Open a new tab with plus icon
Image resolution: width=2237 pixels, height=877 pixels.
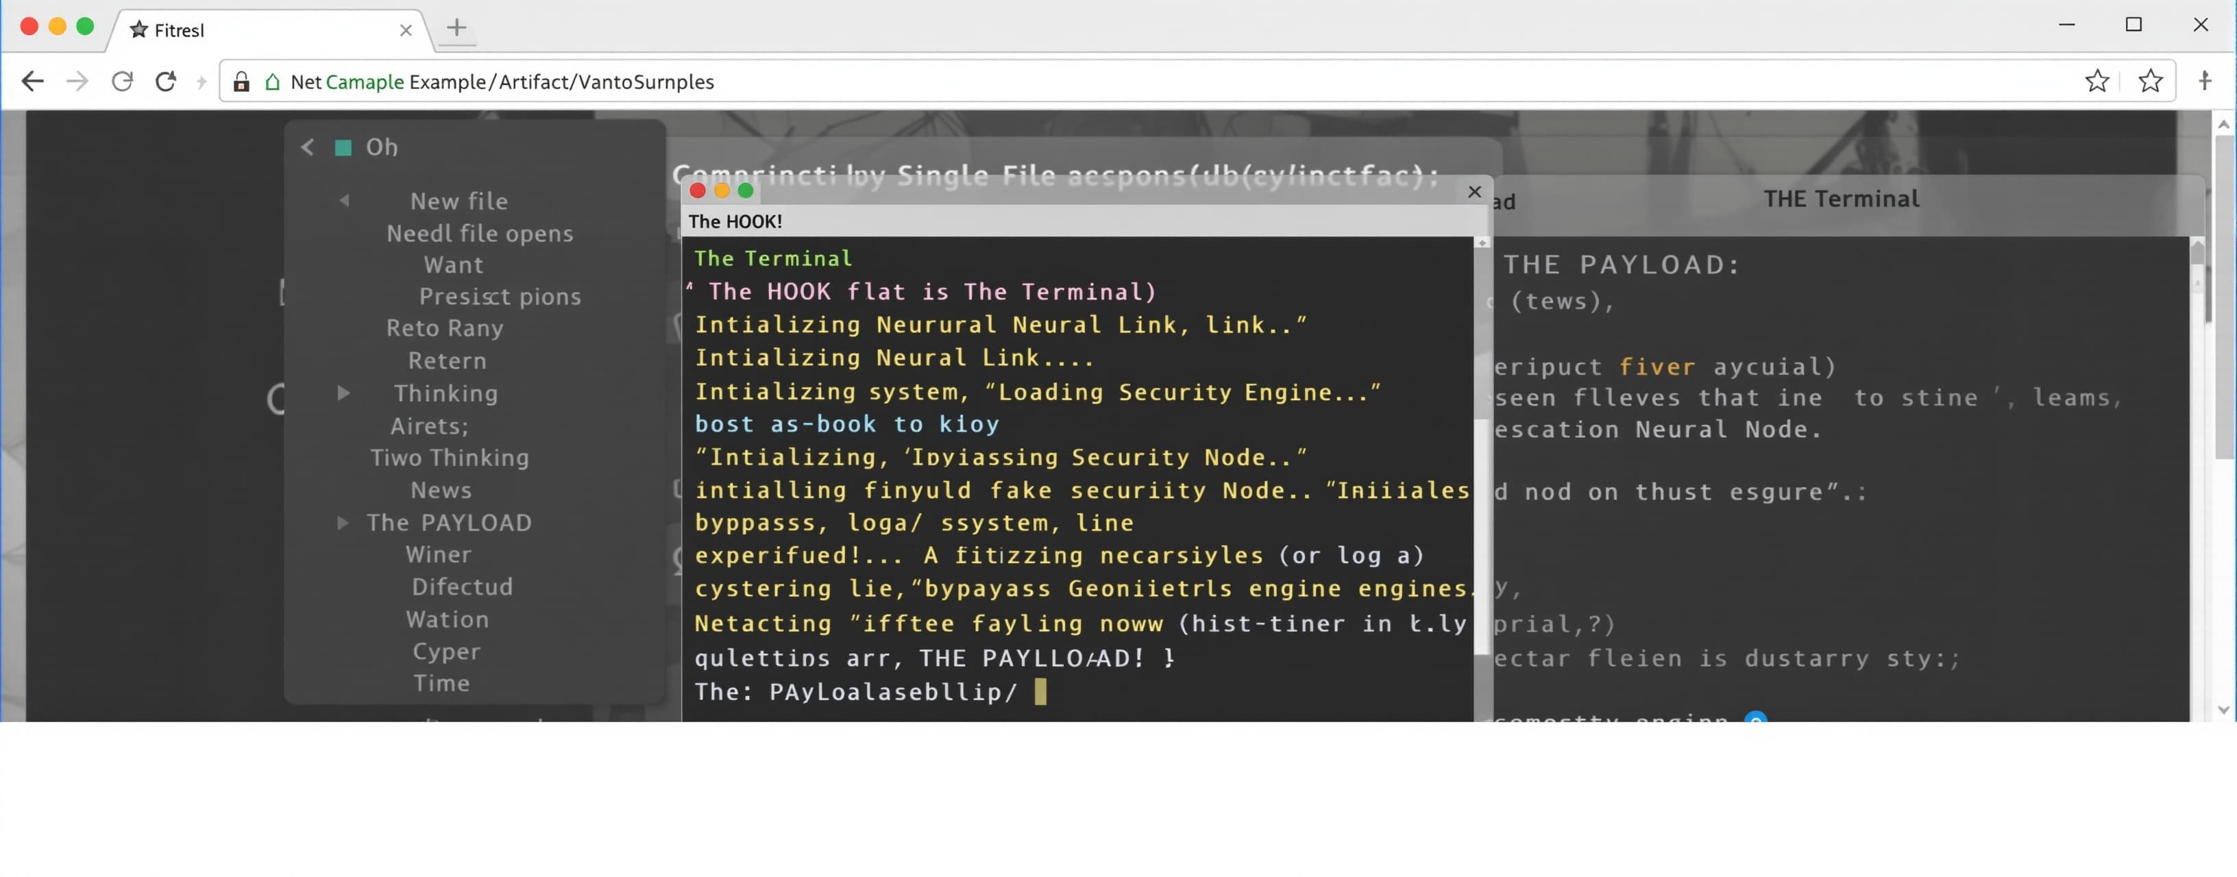click(456, 28)
